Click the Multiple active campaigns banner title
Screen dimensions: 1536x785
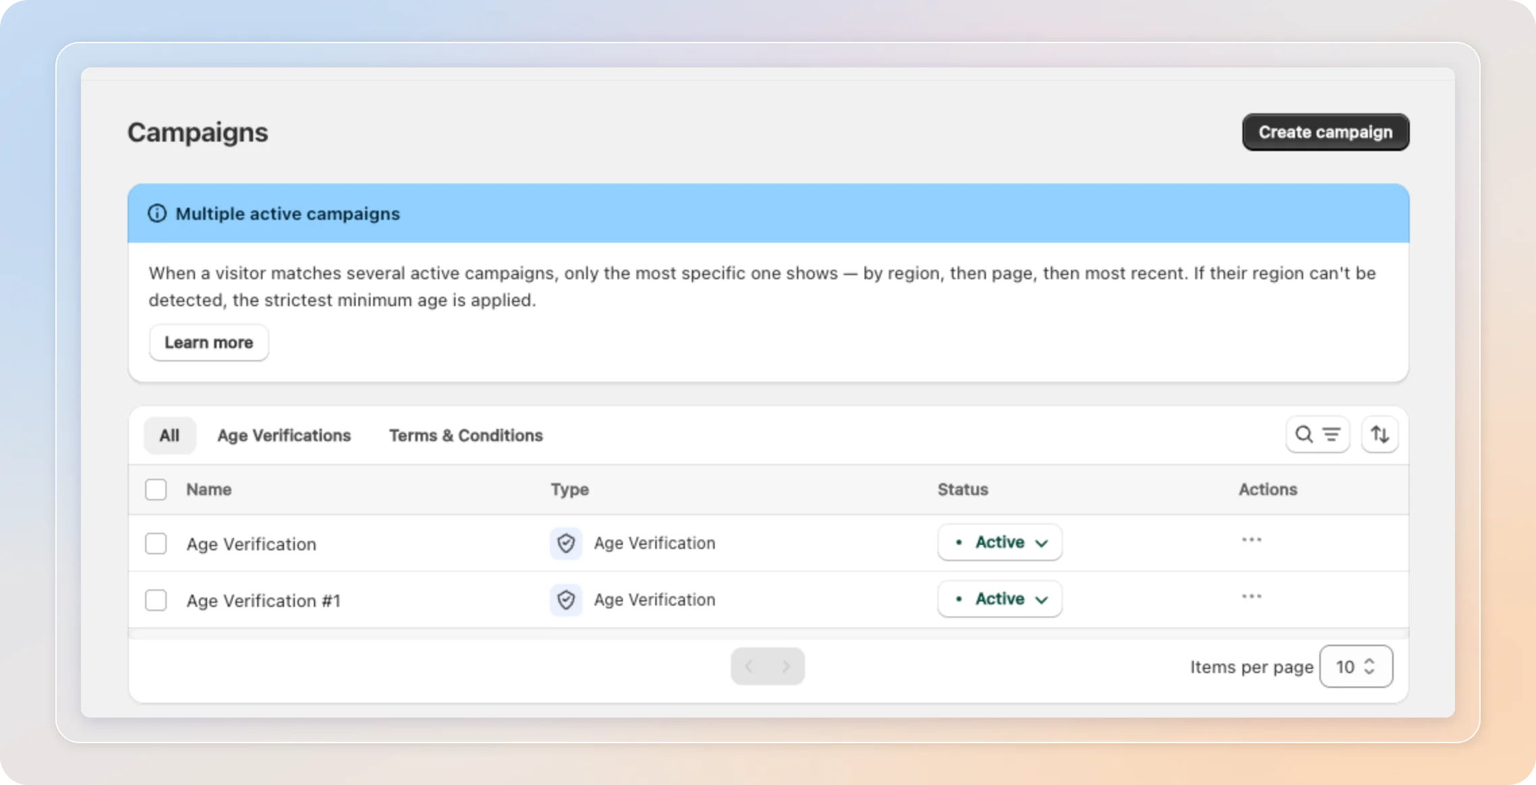(x=287, y=214)
